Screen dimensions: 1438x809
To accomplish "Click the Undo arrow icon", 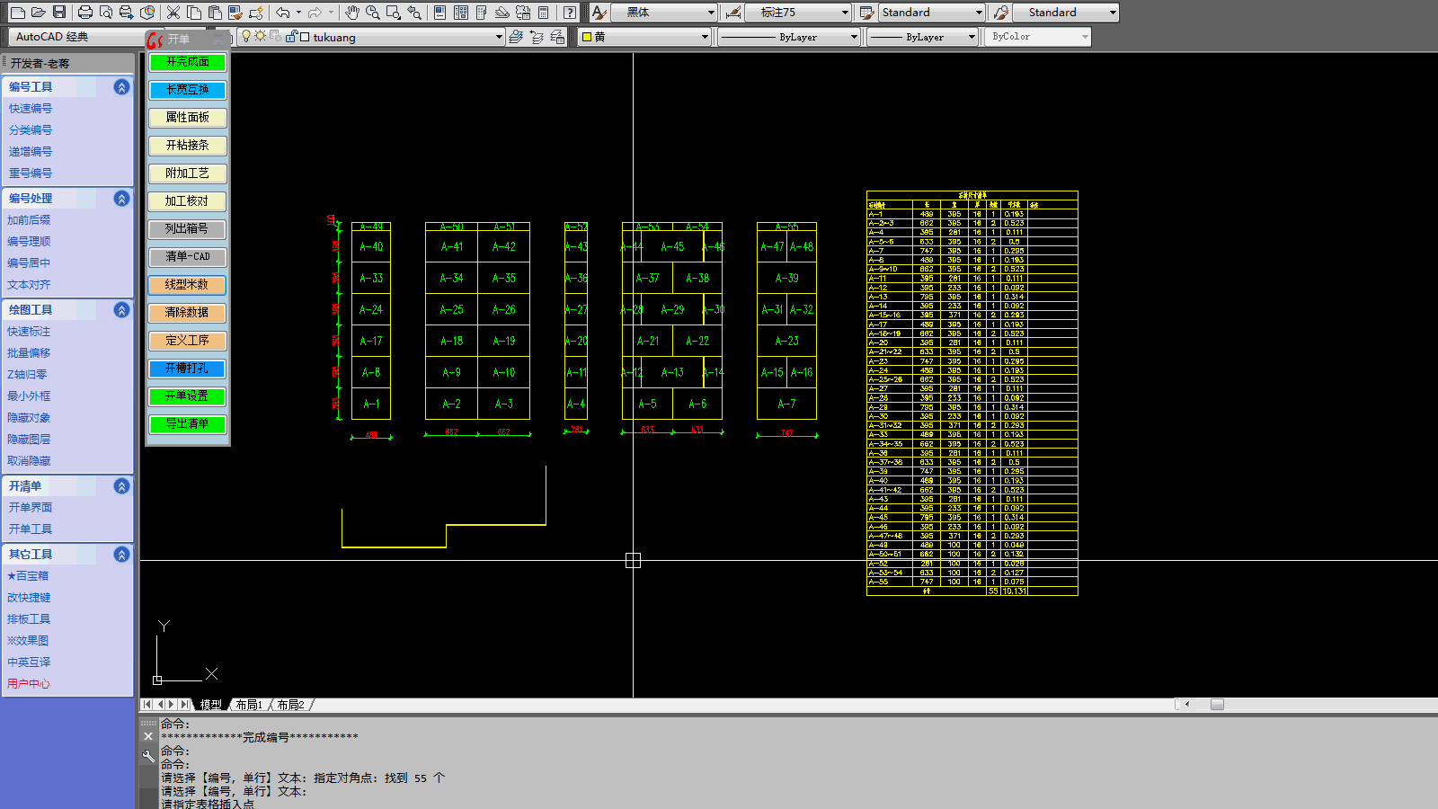I will [x=283, y=13].
